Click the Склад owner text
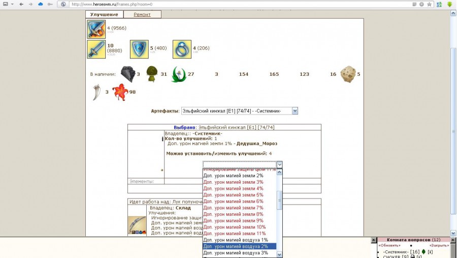 (x=183, y=208)
